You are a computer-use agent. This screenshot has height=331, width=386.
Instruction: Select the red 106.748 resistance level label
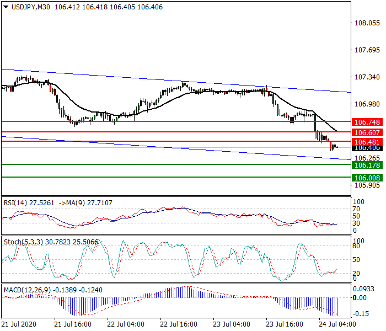point(367,122)
